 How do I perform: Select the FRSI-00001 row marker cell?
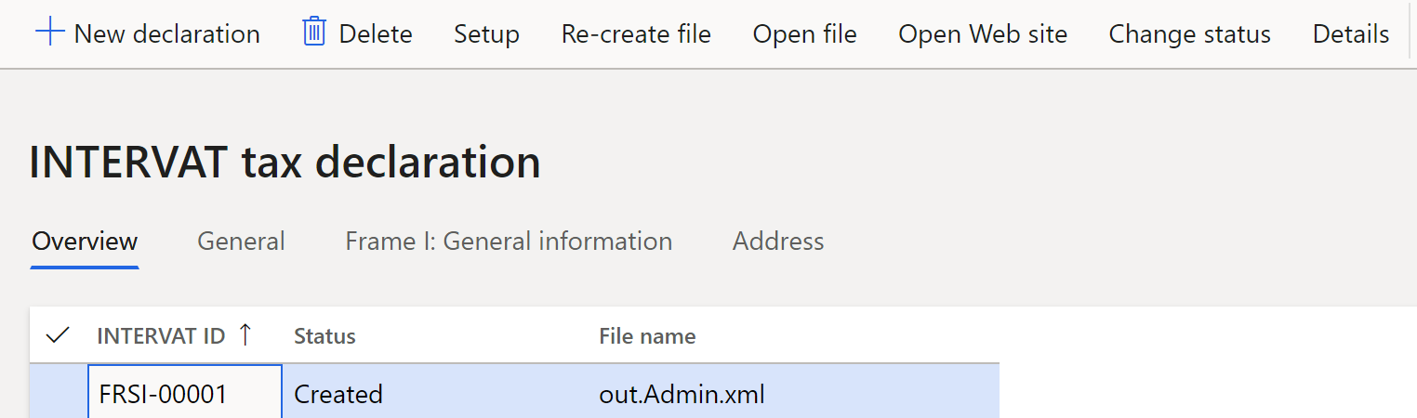[x=59, y=394]
